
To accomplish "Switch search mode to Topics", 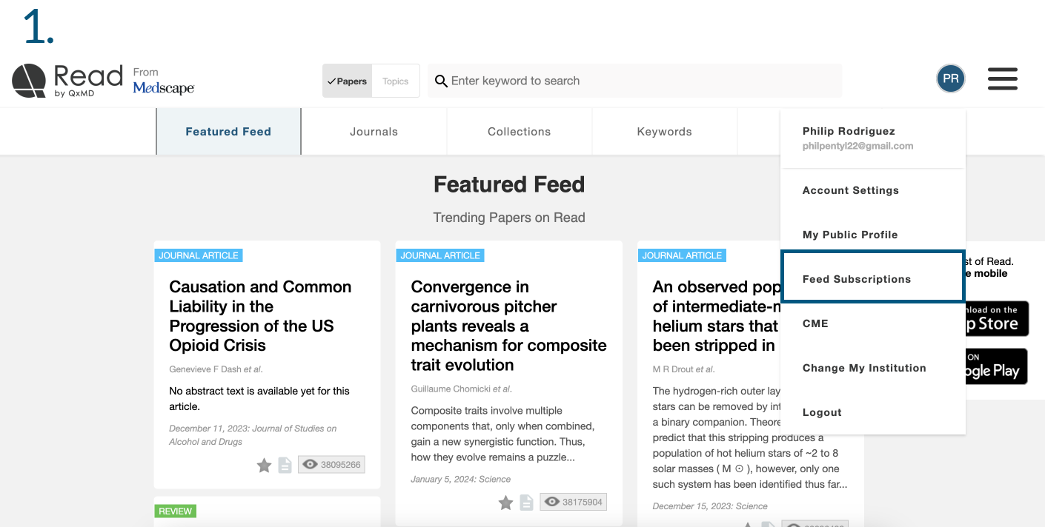I will click(x=396, y=81).
